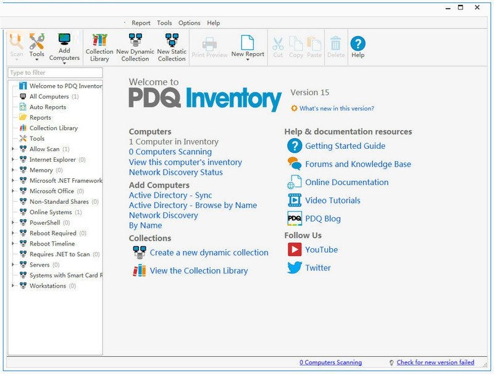Click the New Dynamic Collection toolbar button
The height and width of the screenshot is (374, 494).
[x=135, y=48]
